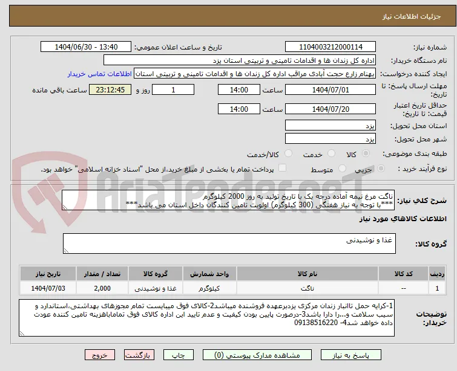Click the buyer organization name field

[240, 60]
